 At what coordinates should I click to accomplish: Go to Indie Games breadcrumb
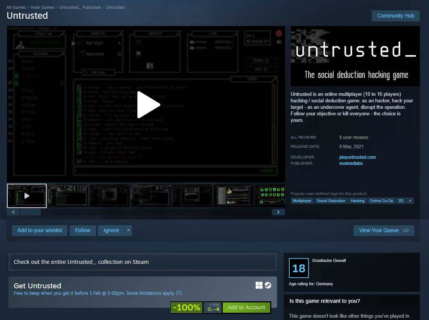[x=42, y=7]
